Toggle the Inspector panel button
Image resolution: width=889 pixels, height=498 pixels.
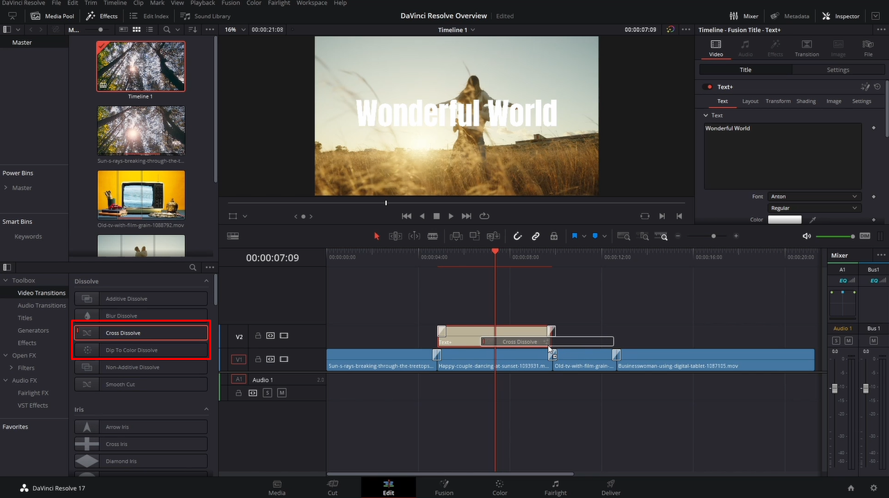(841, 16)
